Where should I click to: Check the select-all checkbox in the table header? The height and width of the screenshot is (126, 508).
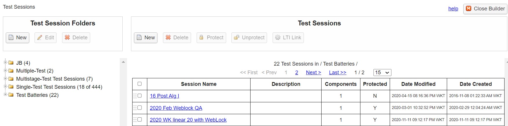tap(139, 84)
